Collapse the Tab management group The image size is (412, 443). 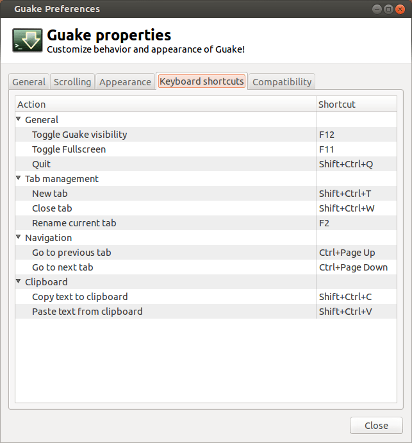19,178
